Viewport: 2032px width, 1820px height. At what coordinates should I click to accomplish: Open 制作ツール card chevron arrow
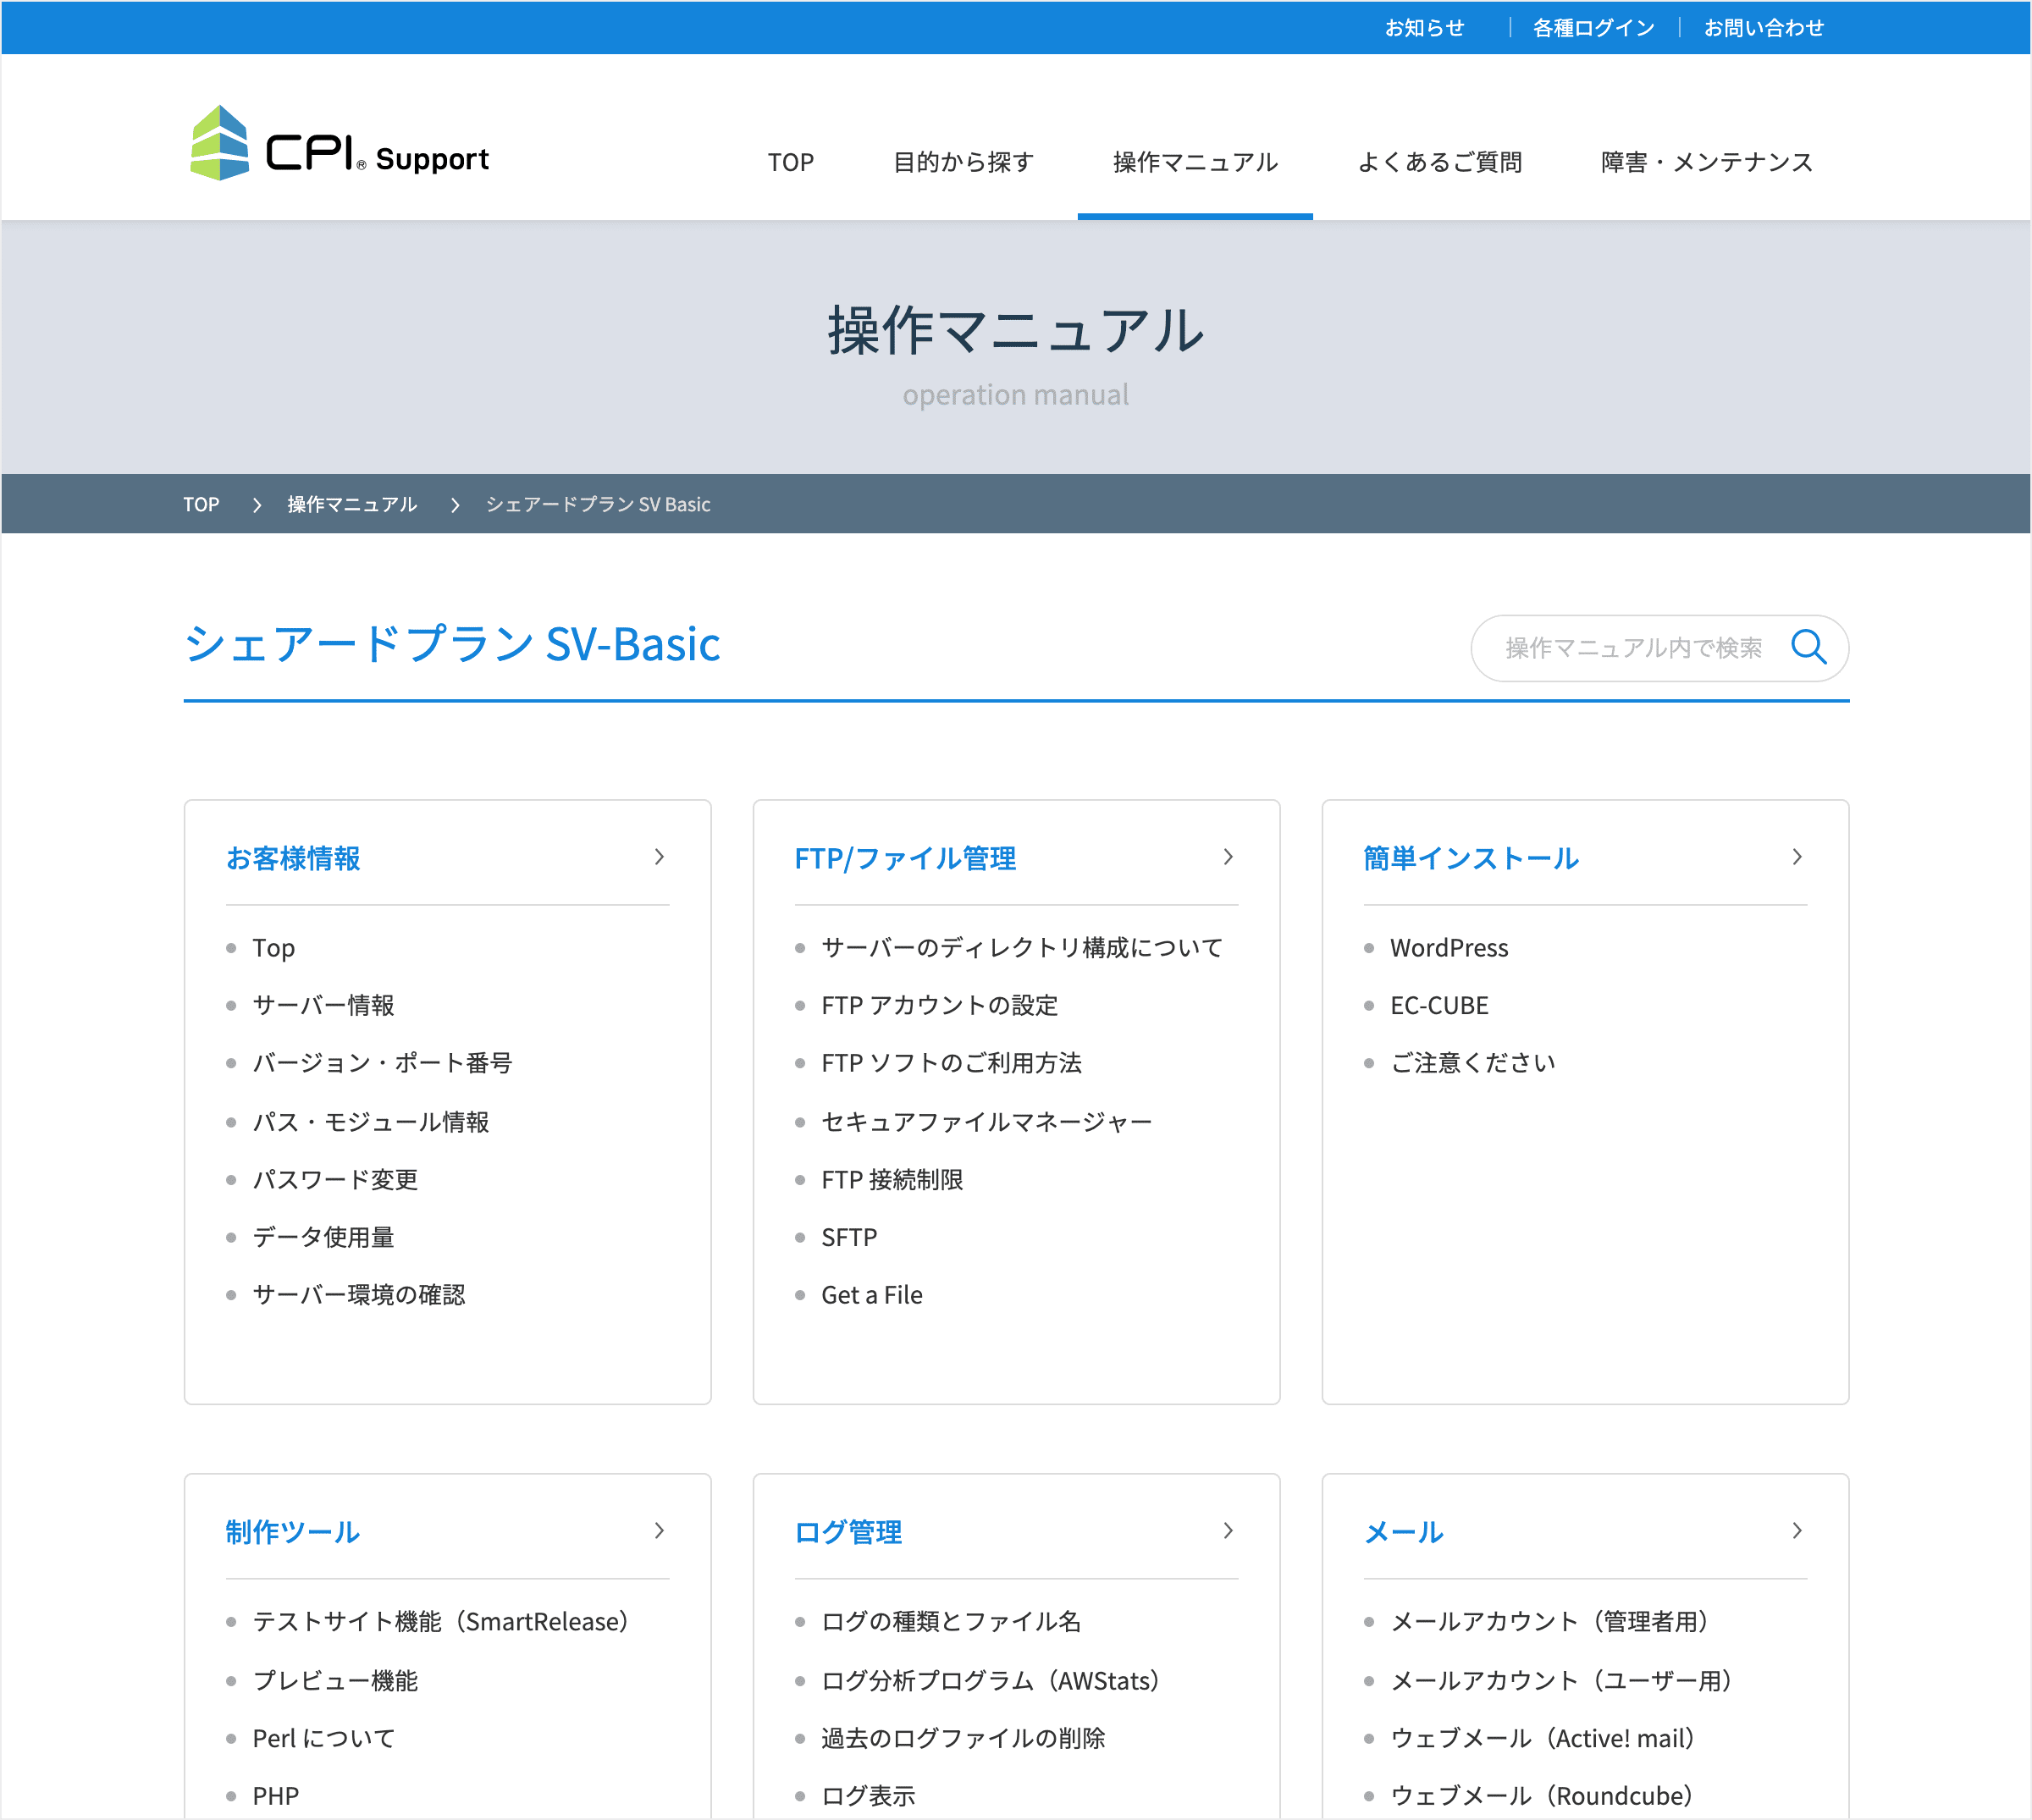(659, 1531)
